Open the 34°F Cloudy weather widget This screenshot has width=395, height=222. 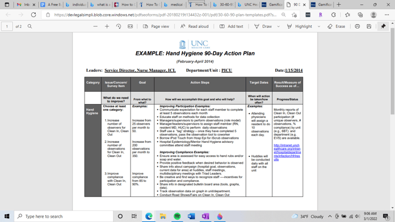(307, 216)
